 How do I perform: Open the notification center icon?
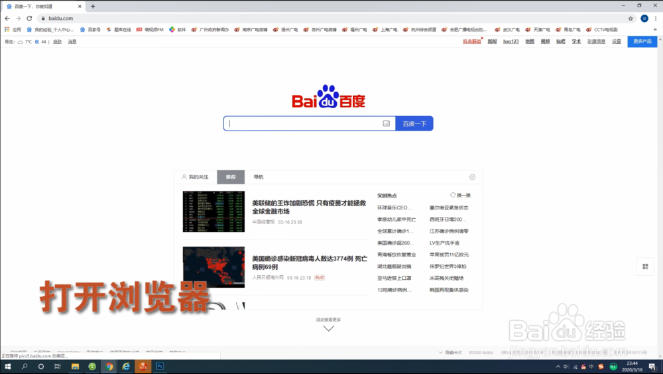pos(653,367)
